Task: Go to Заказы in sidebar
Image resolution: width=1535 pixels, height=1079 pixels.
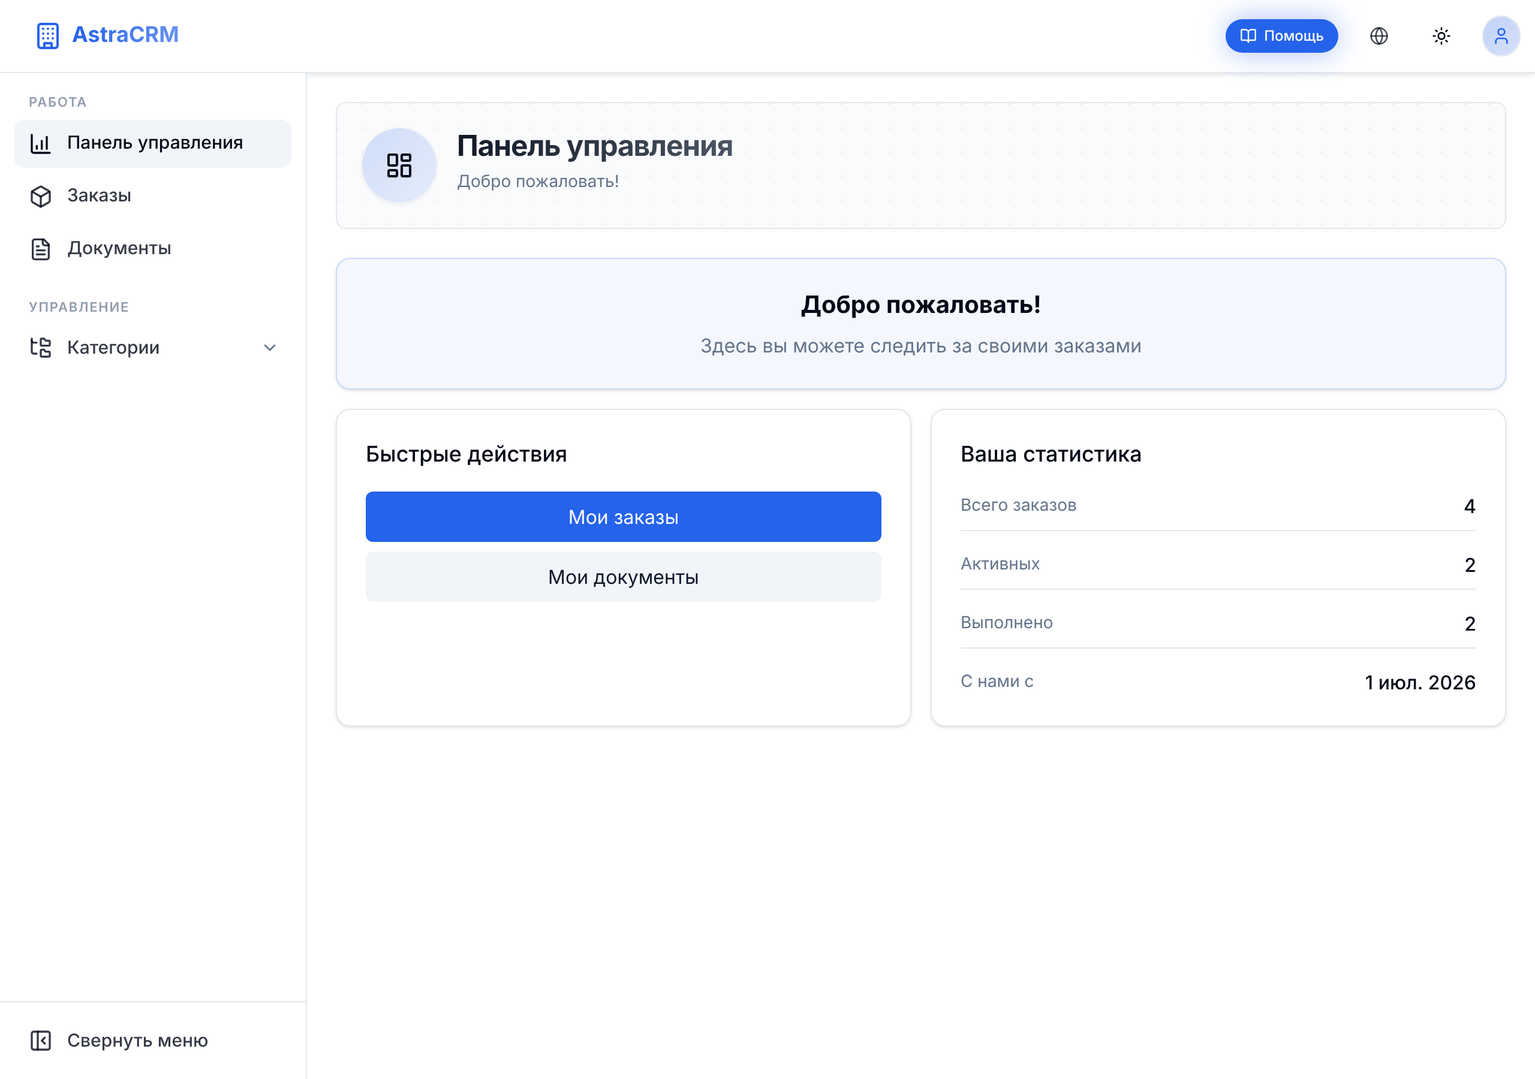Action: 153,196
